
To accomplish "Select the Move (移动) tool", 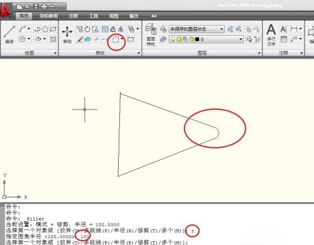I will (x=67, y=34).
